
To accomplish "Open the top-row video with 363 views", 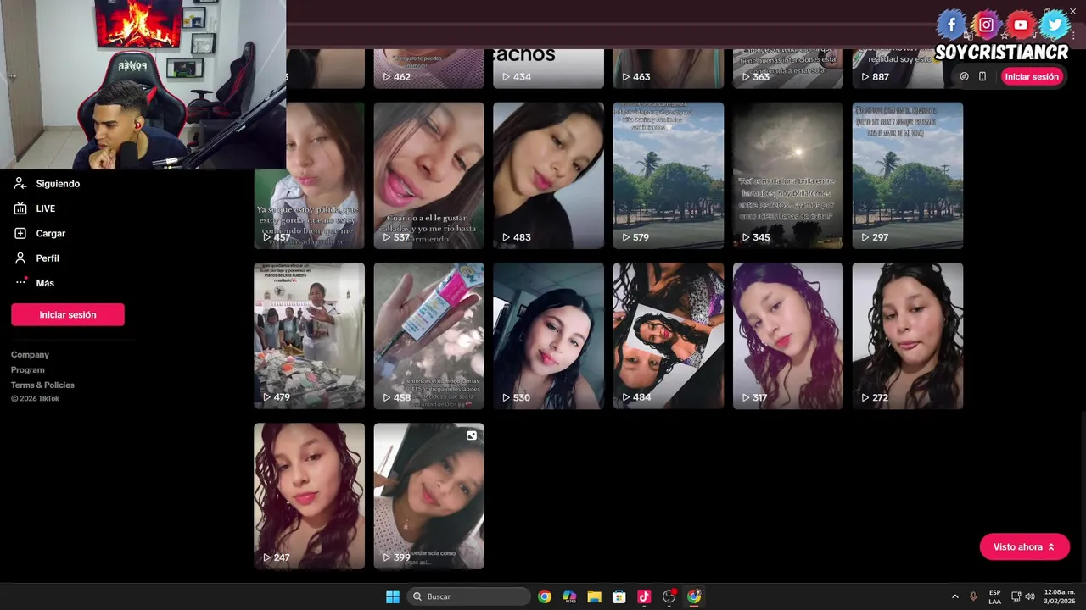I will click(788, 69).
